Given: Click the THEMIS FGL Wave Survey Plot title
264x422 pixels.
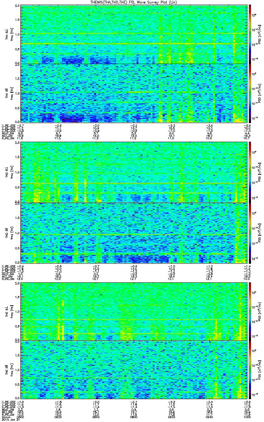Looking at the screenshot, I should [132, 2].
